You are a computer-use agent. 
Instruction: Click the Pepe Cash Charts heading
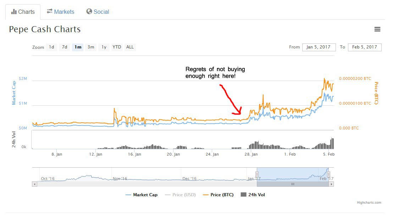click(x=45, y=29)
